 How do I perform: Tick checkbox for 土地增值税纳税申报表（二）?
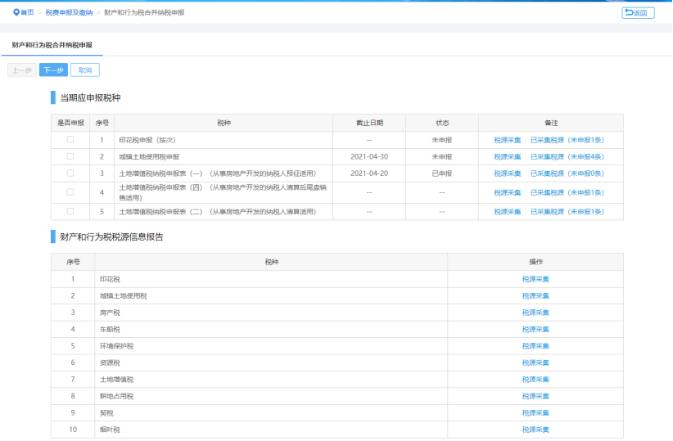(70, 211)
